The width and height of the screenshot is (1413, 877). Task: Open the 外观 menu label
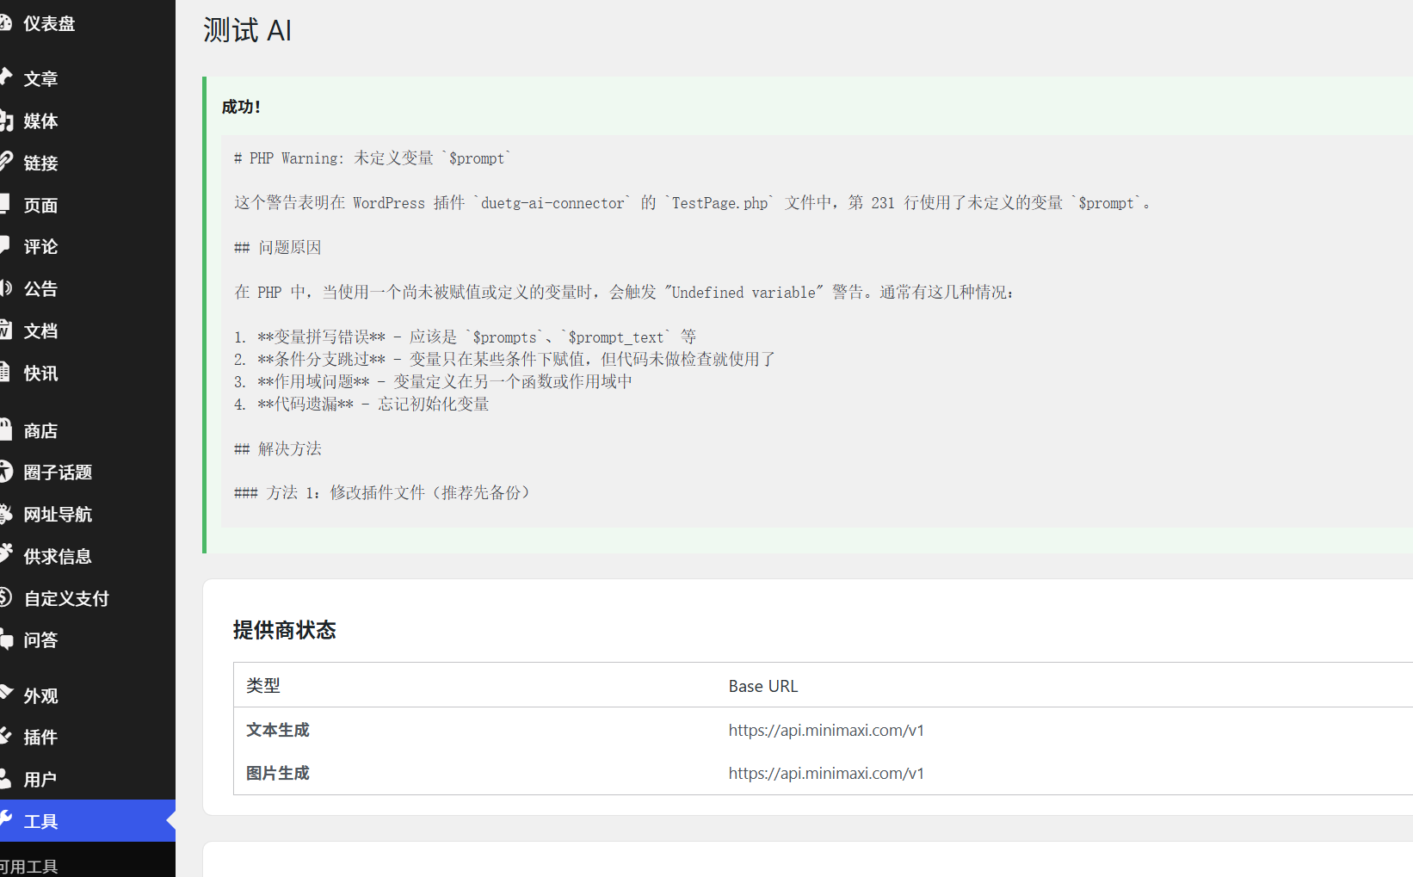[x=40, y=695]
